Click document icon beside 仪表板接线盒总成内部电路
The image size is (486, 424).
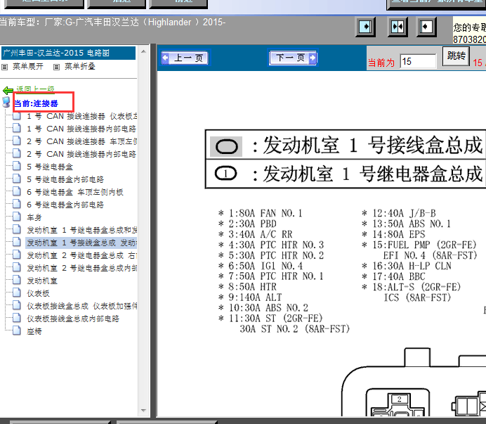17,318
